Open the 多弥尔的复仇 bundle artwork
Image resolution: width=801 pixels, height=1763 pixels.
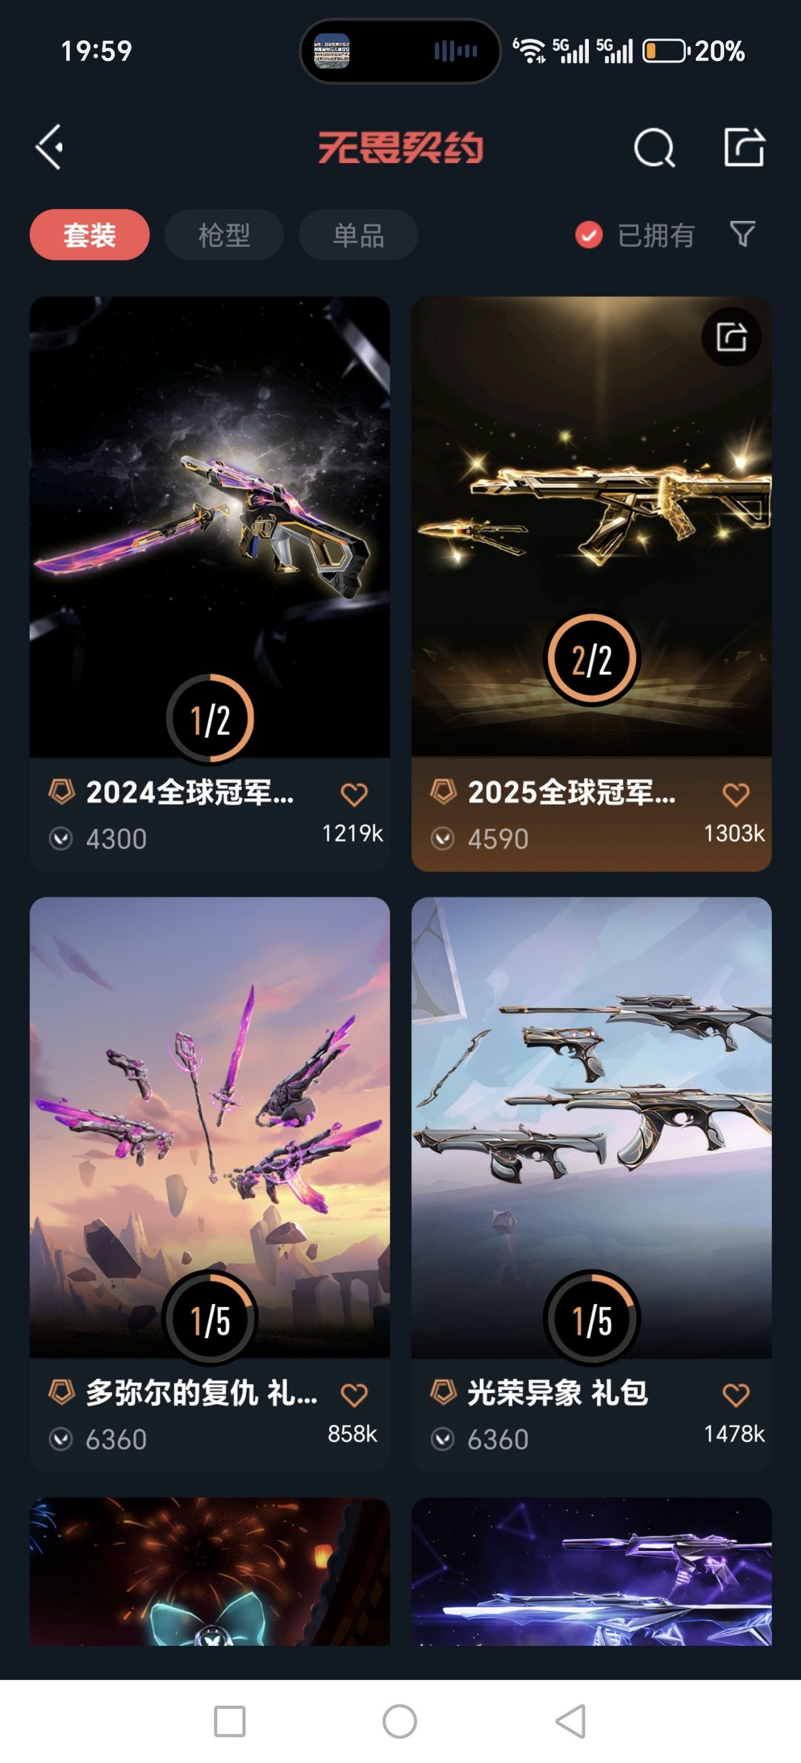210,1127
